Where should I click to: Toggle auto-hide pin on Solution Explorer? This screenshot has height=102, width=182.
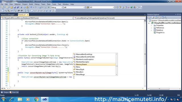(x=178, y=14)
